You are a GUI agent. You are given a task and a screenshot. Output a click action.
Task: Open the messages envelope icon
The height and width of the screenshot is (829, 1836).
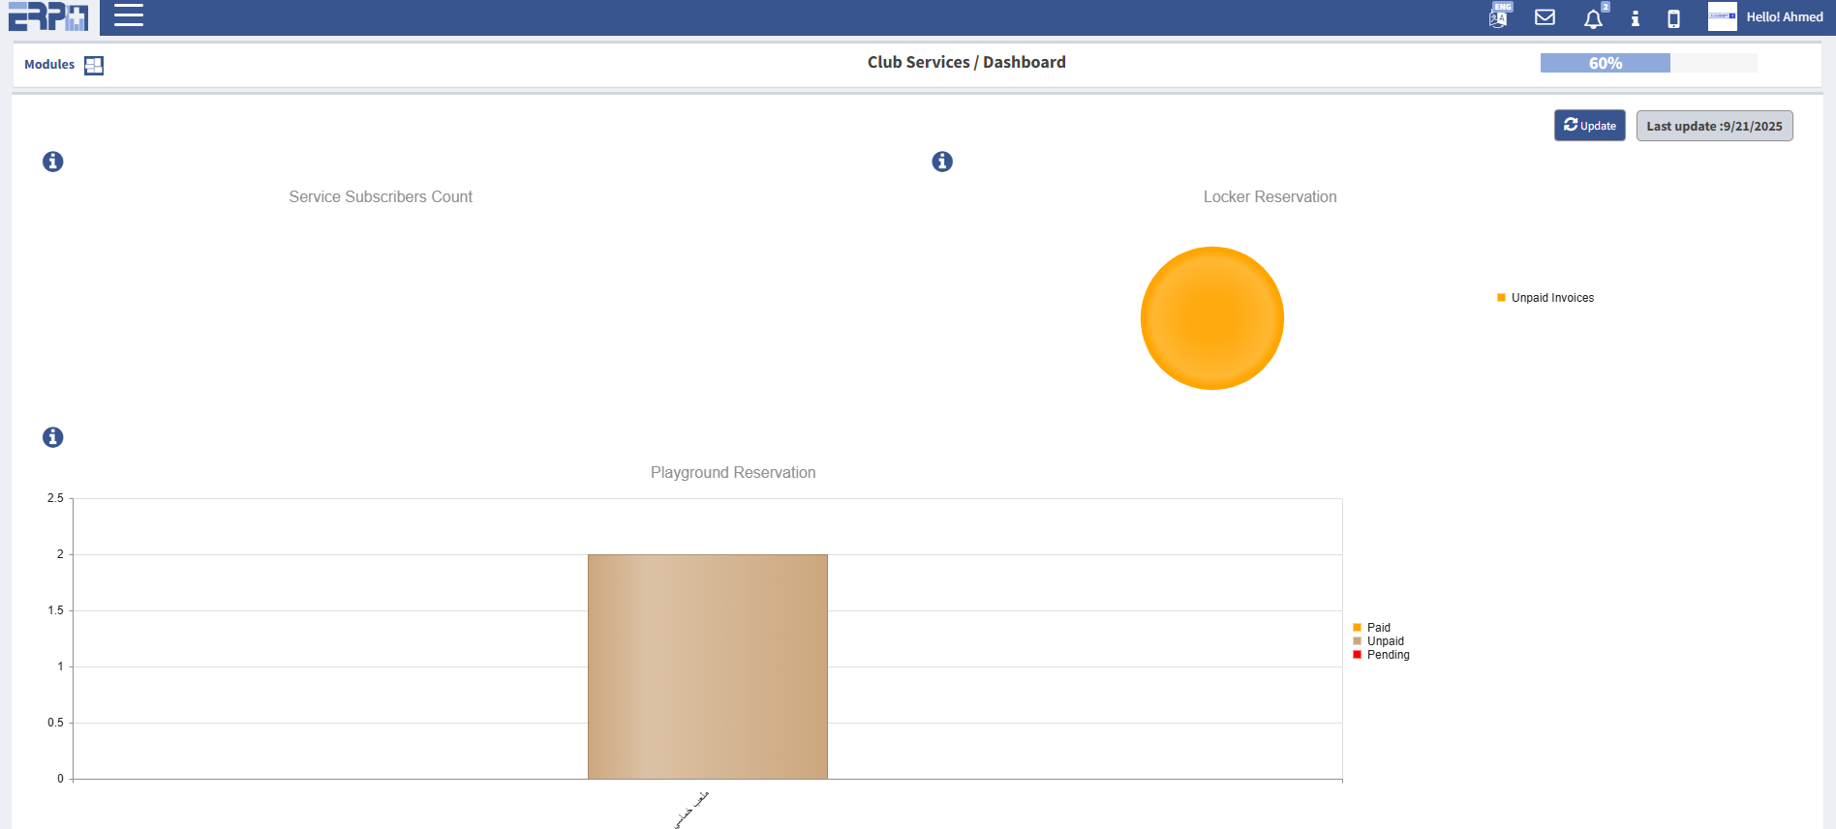1545,17
